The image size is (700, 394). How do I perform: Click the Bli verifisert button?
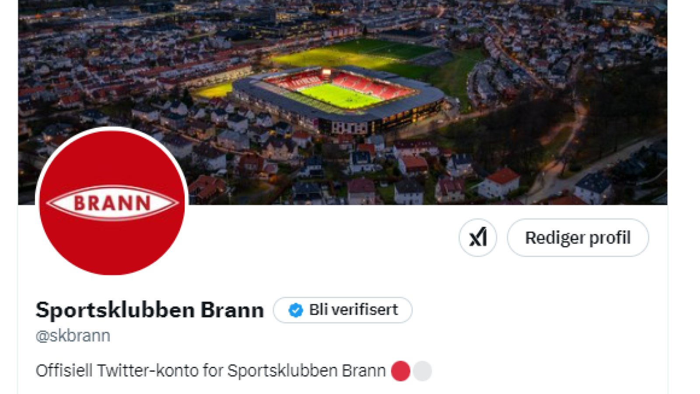343,310
